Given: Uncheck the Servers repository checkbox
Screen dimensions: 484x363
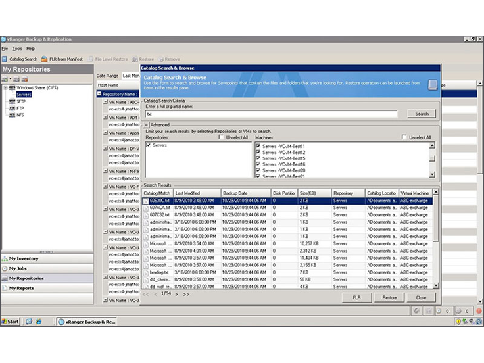Looking at the screenshot, I should (x=149, y=145).
